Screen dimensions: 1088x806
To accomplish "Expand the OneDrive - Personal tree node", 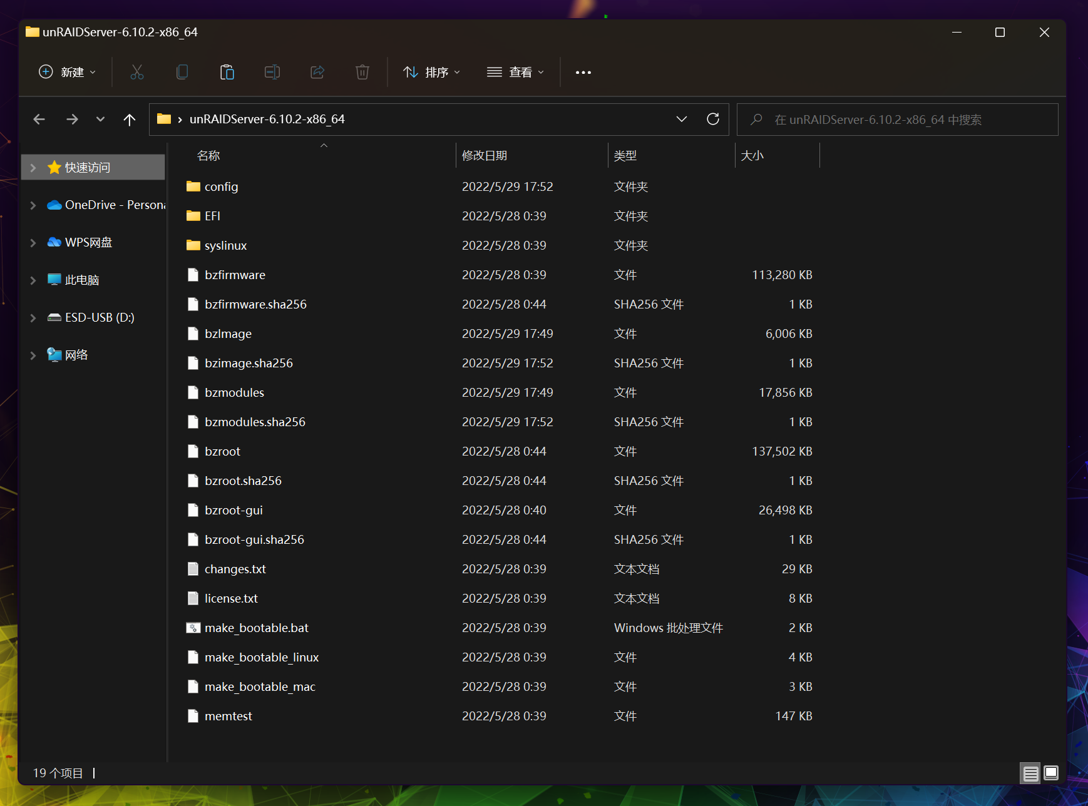I will coord(33,205).
